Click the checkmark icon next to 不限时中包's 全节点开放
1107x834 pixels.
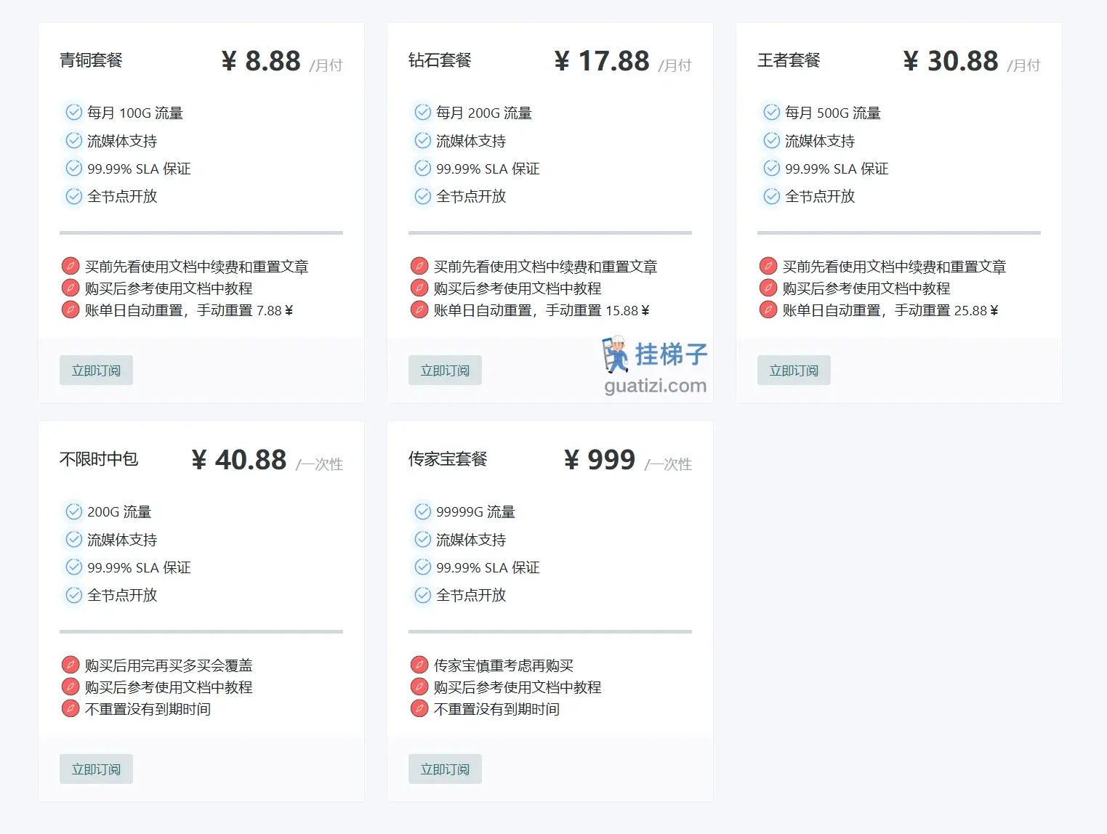pyautogui.click(x=73, y=596)
